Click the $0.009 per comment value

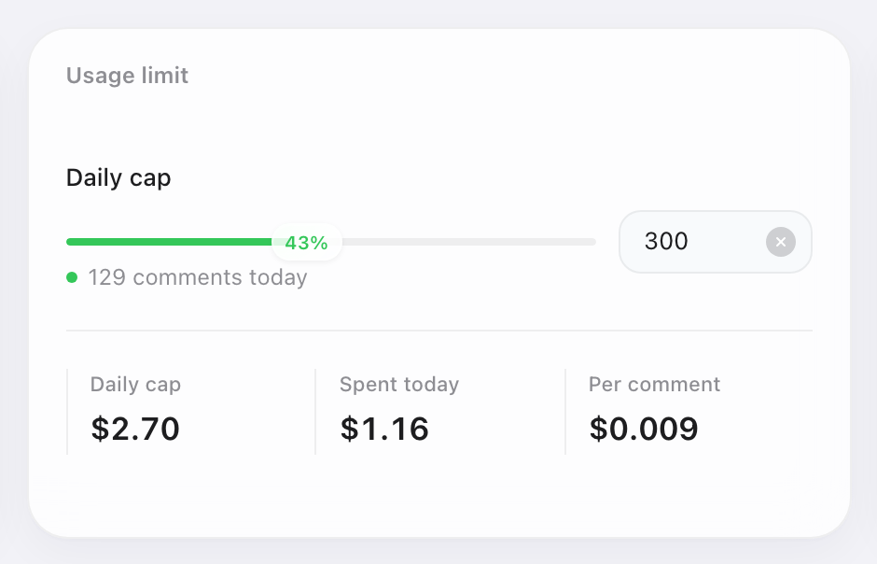click(x=644, y=430)
